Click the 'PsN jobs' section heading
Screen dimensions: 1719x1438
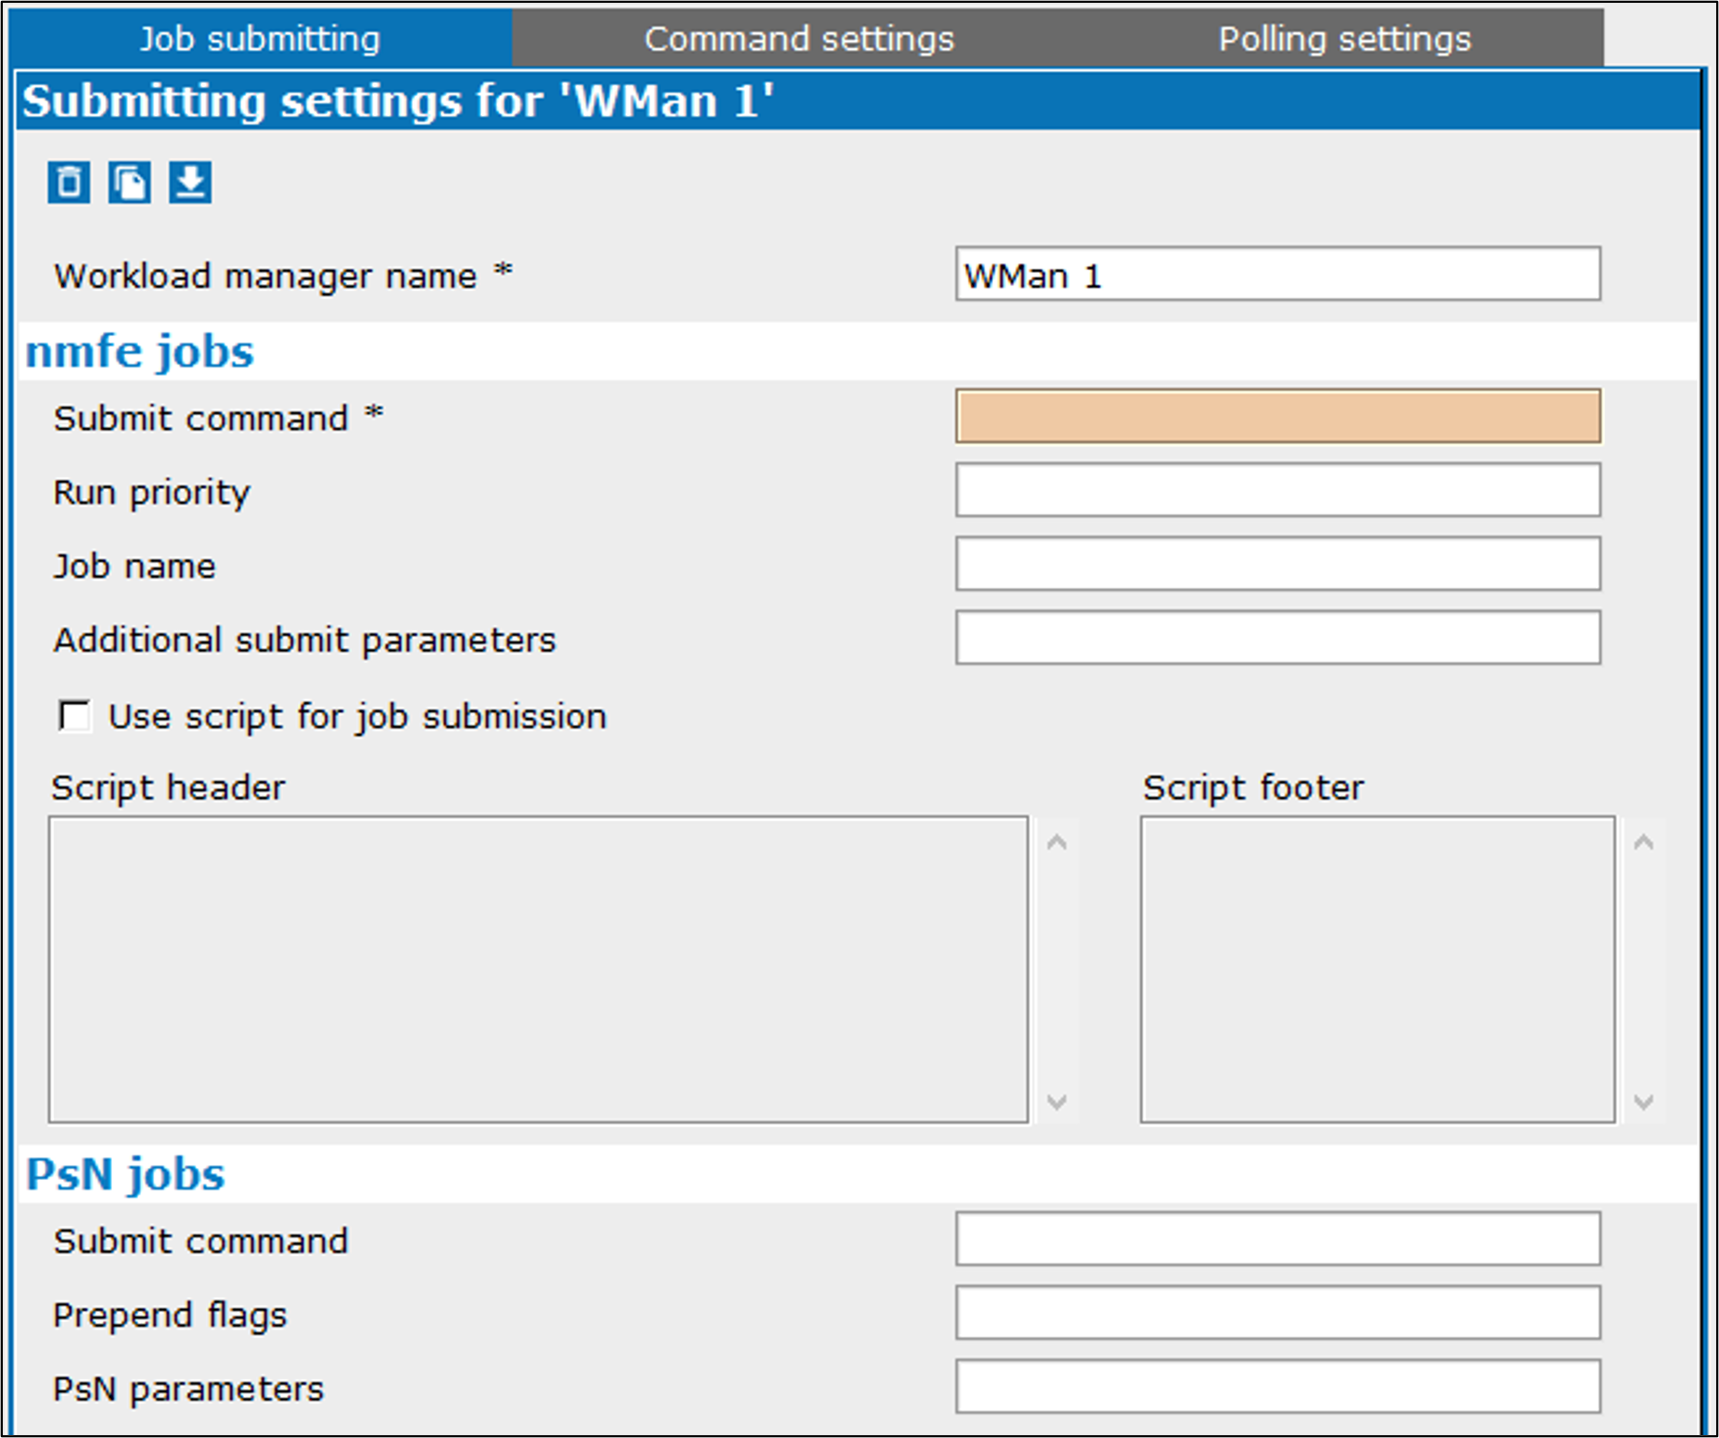tap(125, 1175)
